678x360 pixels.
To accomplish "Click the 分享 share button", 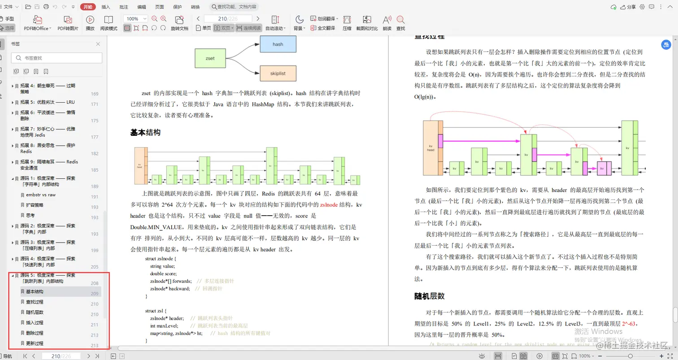I will click(x=628, y=7).
